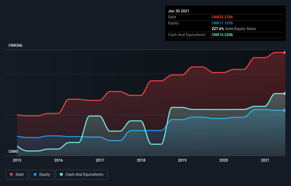The image size is (291, 186).
Task: Click the 2017 axis label
Action: (100, 160)
